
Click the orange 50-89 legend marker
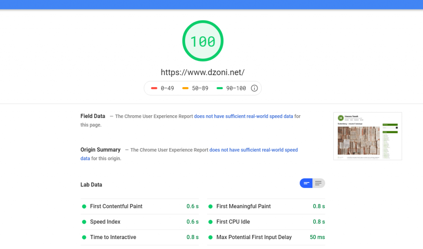[x=185, y=88]
